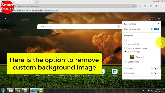This screenshot has height=93, width=165.
Task: Click the volume speaker tray icon
Action: [x=149, y=91]
